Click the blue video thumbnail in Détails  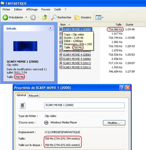tap(25, 46)
